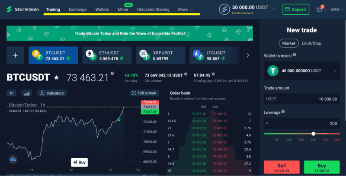
Task: Open the ENG language dropdown
Action: pyautogui.click(x=337, y=10)
